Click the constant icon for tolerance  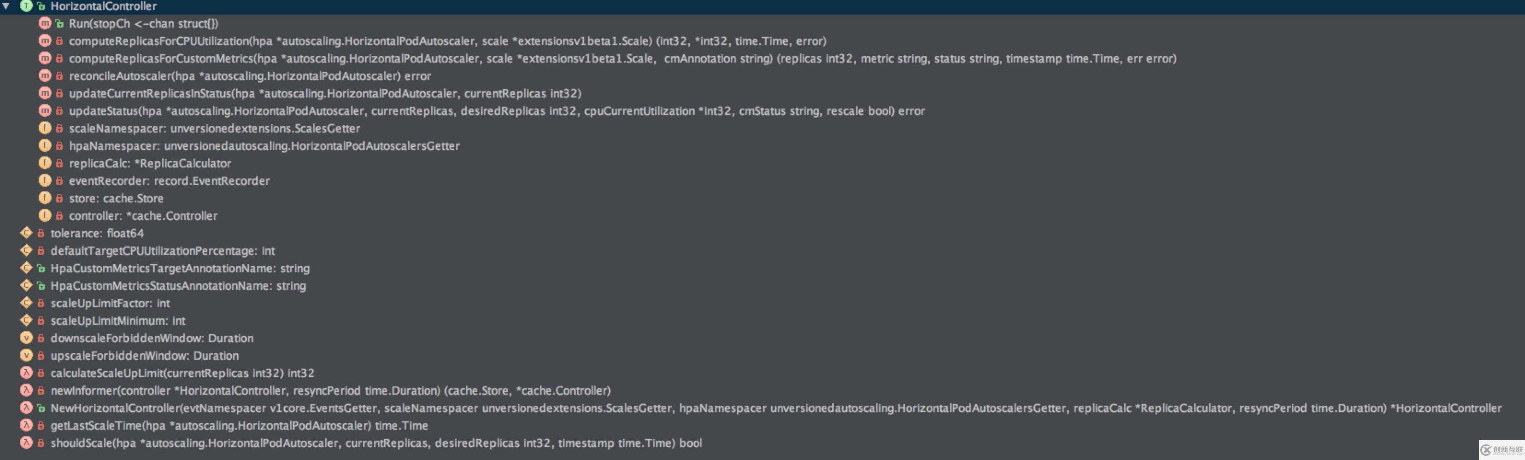[26, 233]
